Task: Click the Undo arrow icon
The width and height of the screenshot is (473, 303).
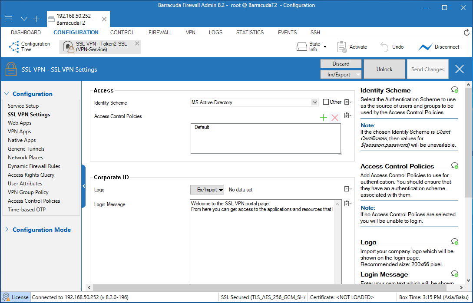Action: 384,47
